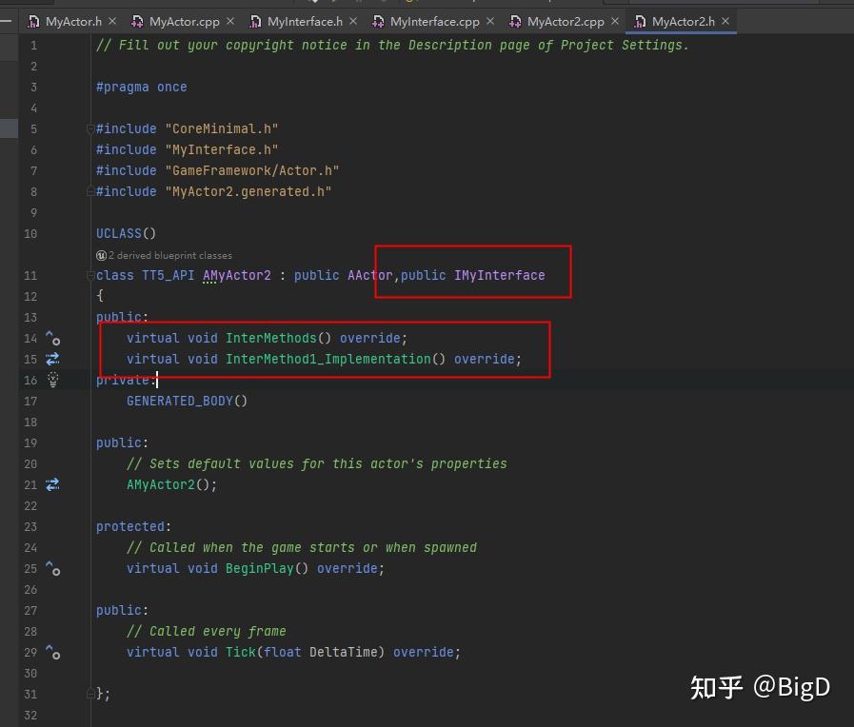Click the navigation gutter icon on line 21
854x727 pixels.
[x=52, y=485]
